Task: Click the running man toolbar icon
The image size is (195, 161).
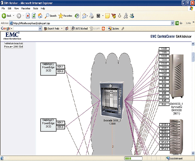Action: pyautogui.click(x=126, y=16)
